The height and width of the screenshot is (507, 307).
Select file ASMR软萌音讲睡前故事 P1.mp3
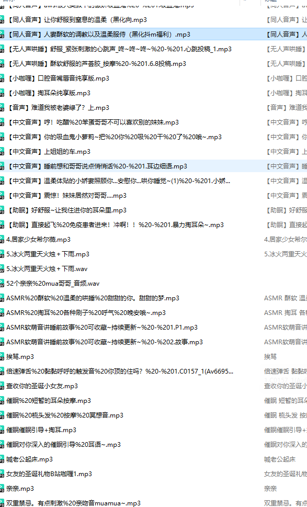point(102,328)
